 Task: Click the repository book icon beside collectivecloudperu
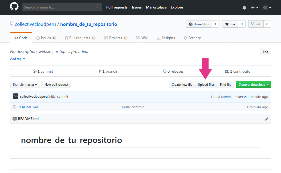12,24
